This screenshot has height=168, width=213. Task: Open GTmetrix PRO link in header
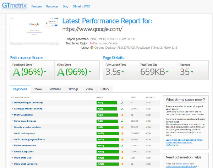[x=81, y=6]
